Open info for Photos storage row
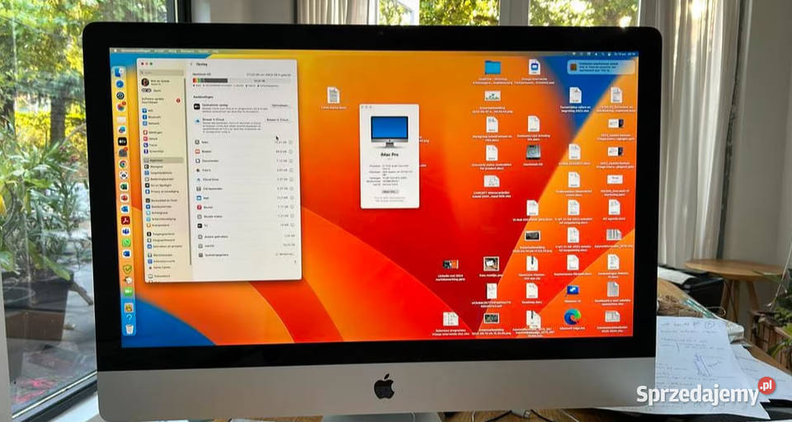 [x=290, y=170]
